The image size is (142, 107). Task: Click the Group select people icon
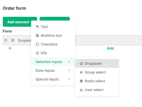81,72
